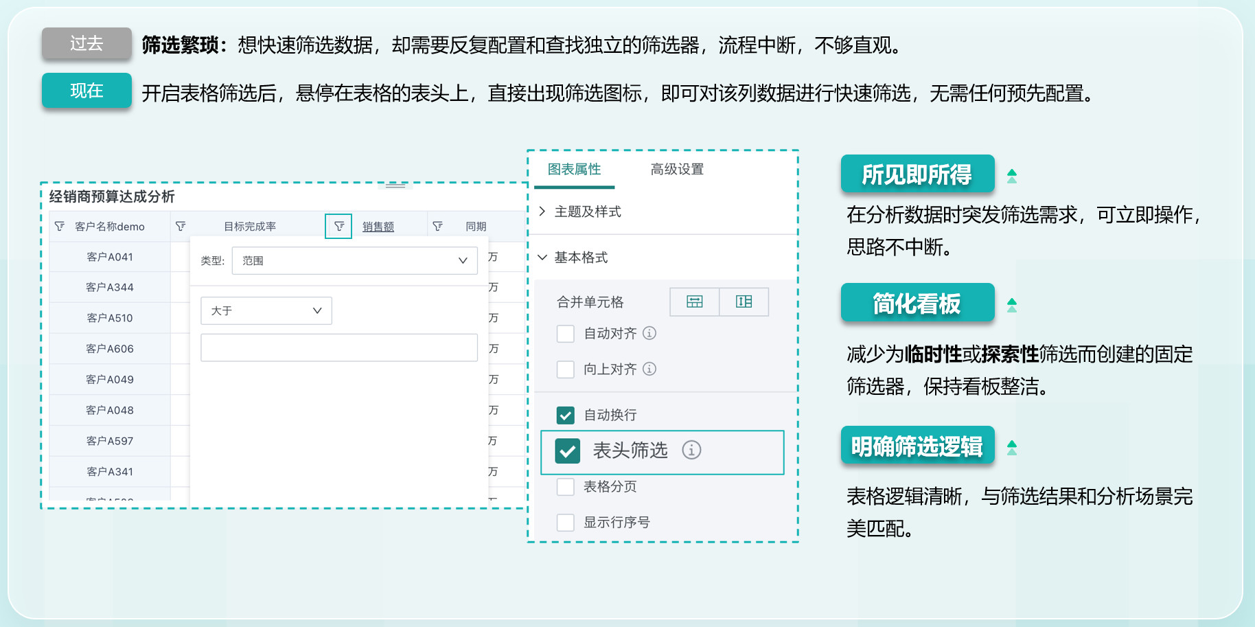Expand the 主题及样式 section
Screen dimensions: 1255x627
[587, 212]
